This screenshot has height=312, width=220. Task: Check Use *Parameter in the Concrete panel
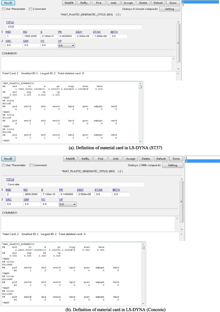coord(4,165)
